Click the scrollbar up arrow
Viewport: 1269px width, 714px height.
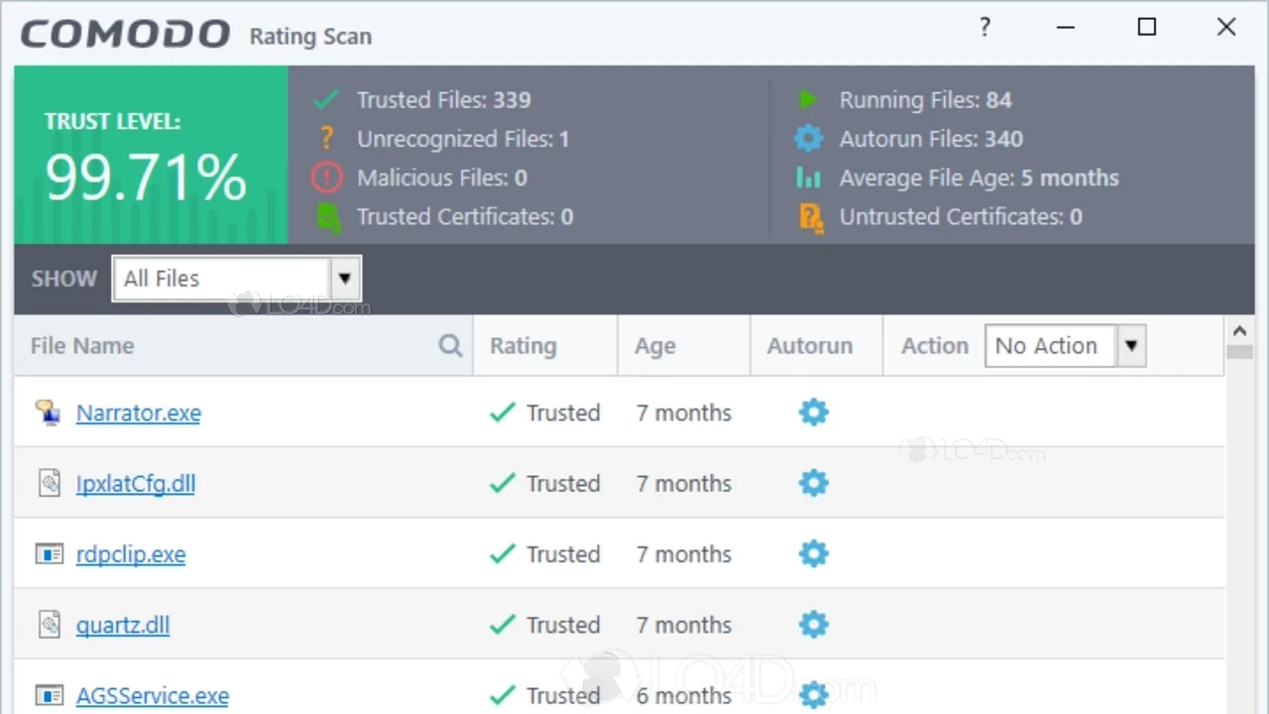[1239, 331]
